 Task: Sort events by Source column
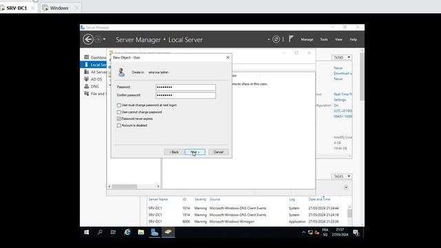[215, 199]
